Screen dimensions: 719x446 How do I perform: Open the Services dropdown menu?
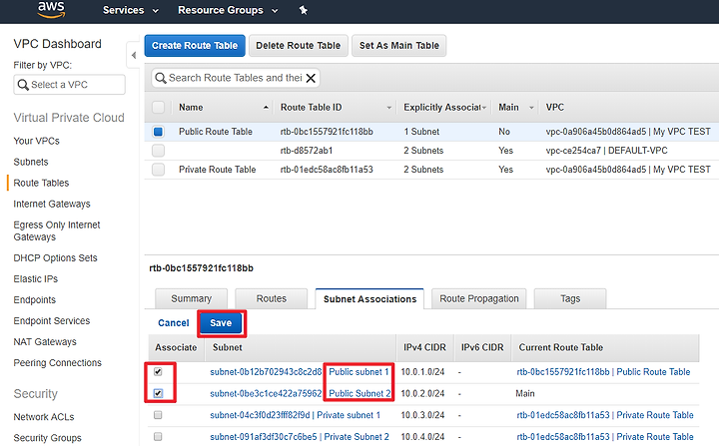(131, 10)
